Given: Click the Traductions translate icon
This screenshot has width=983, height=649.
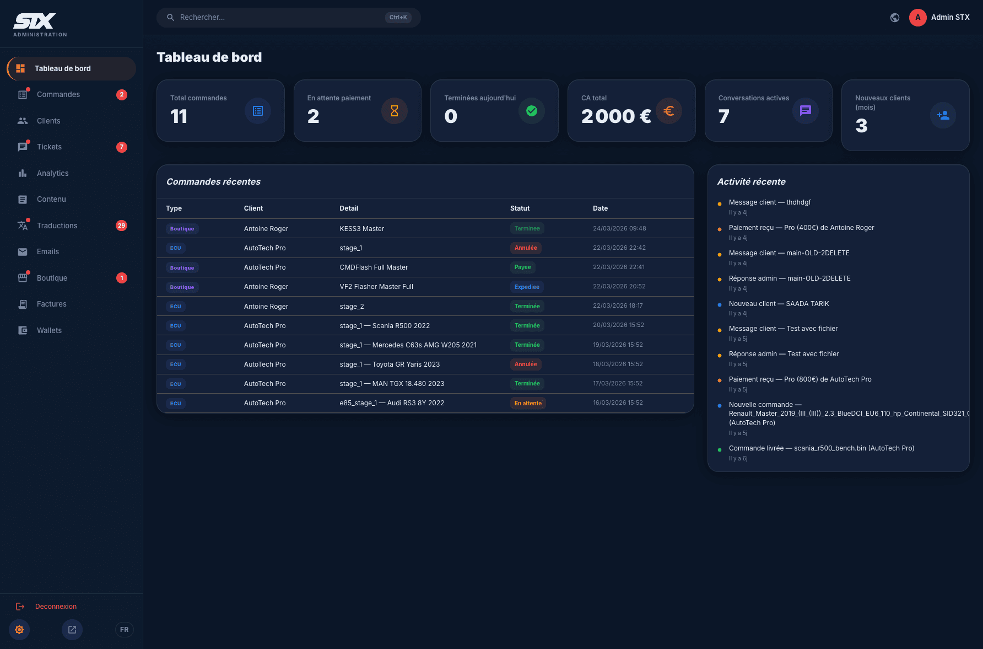Looking at the screenshot, I should coord(23,226).
